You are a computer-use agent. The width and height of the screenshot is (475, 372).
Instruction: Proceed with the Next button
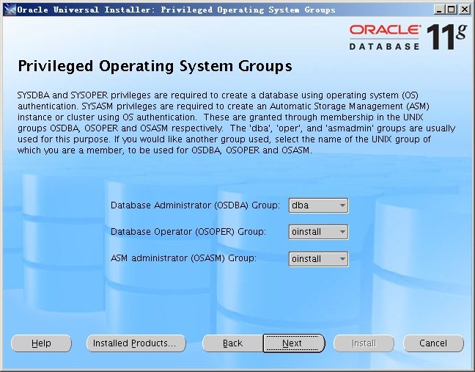point(292,343)
